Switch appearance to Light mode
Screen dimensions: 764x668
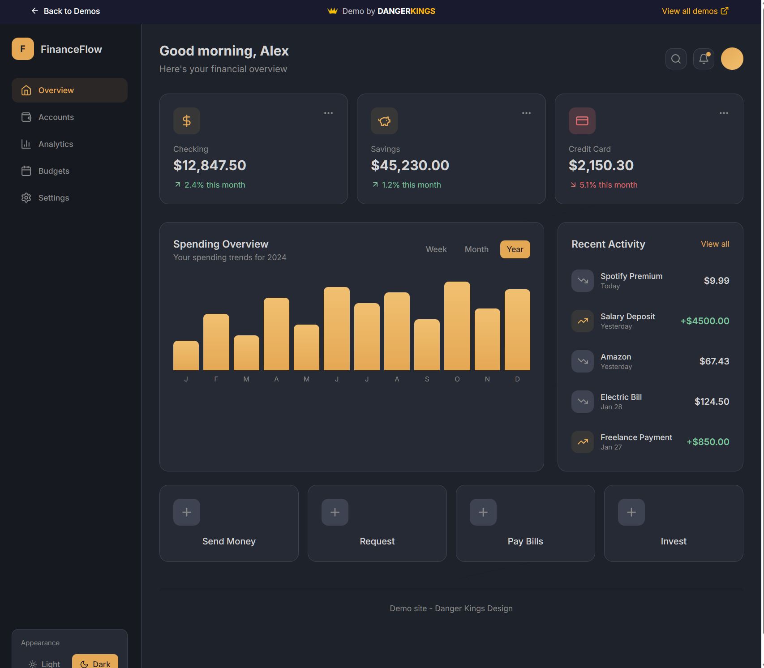coord(44,664)
